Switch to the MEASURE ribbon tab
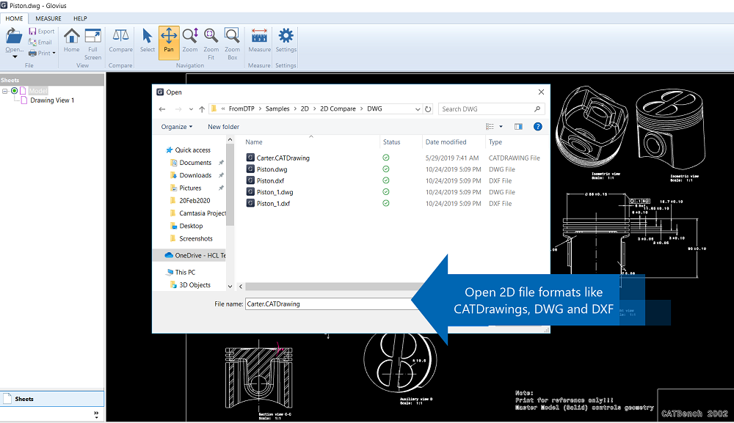Screen dimensions: 734x423 48,18
